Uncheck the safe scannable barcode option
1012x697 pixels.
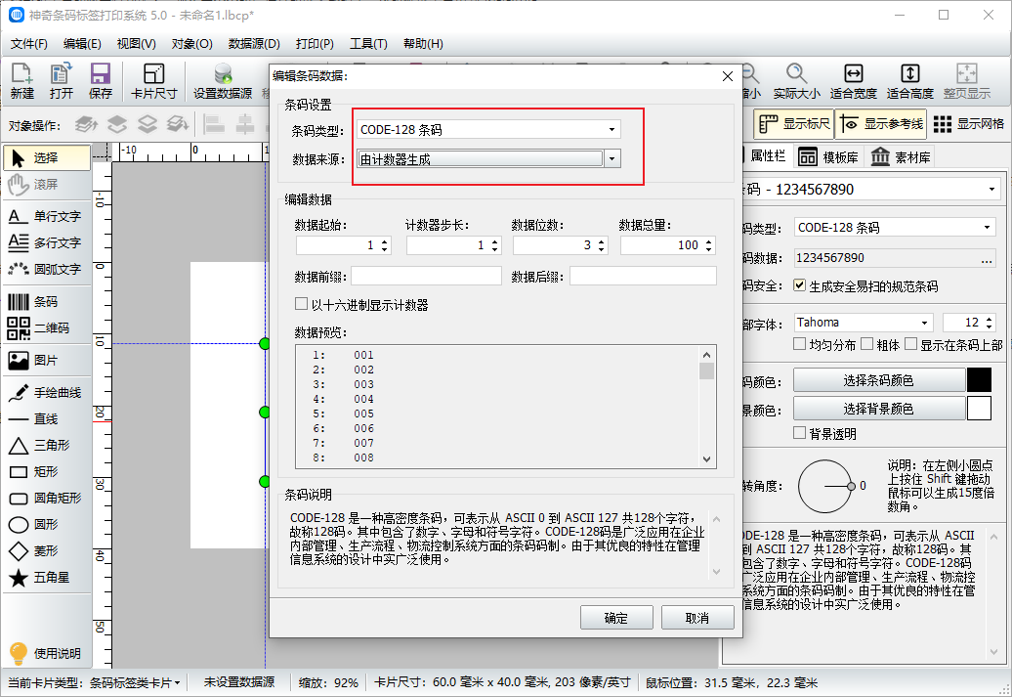point(800,286)
